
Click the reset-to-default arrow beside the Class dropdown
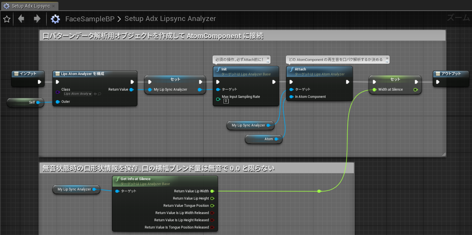click(x=95, y=94)
